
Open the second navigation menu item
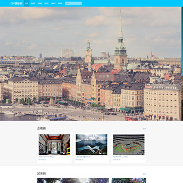click(33, 4)
